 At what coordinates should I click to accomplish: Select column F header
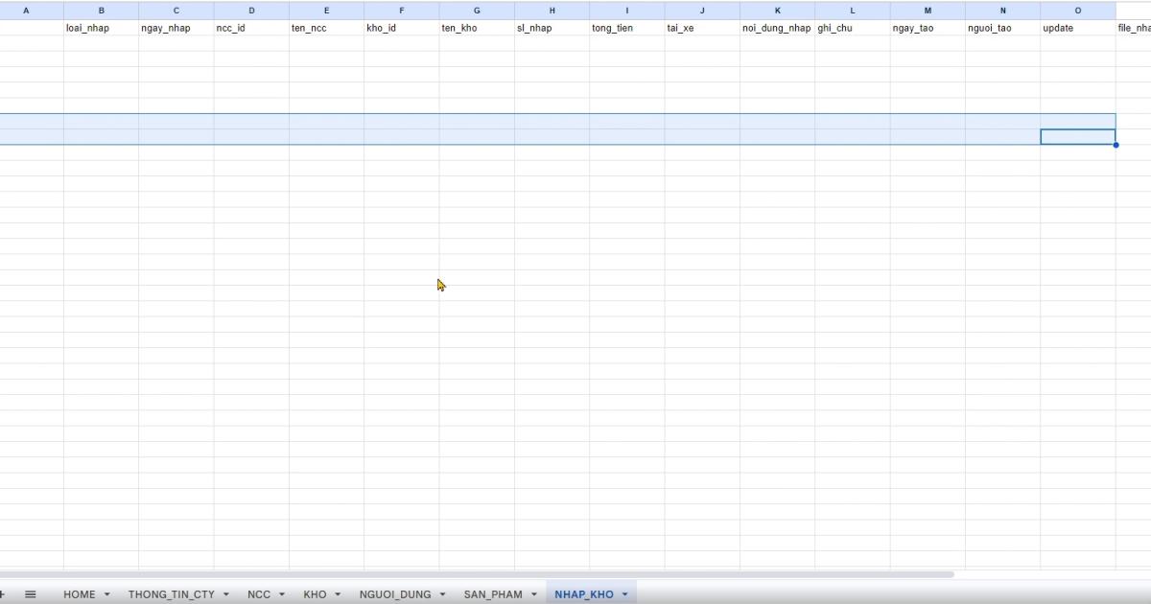click(x=402, y=11)
